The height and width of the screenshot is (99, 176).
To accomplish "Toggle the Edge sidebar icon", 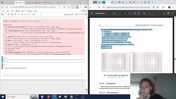I will pos(86,7).
